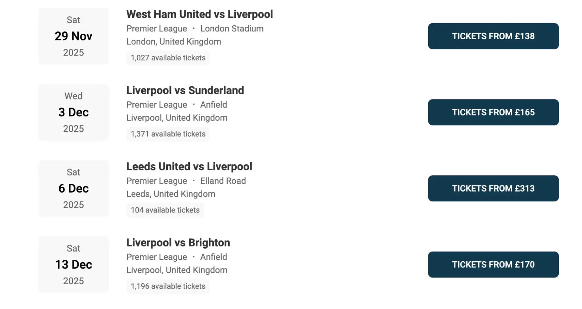Viewport: 582px width, 309px height.
Task: Click TICKETS FROM £313 for Leeds match
Action: tap(493, 188)
